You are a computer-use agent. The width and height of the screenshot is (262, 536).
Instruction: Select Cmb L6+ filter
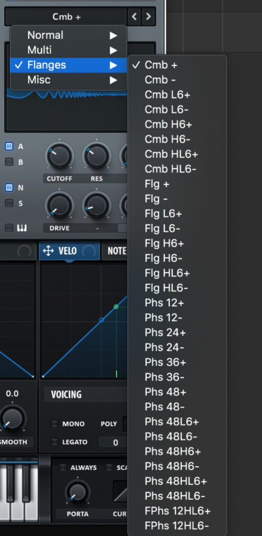pyautogui.click(x=177, y=95)
